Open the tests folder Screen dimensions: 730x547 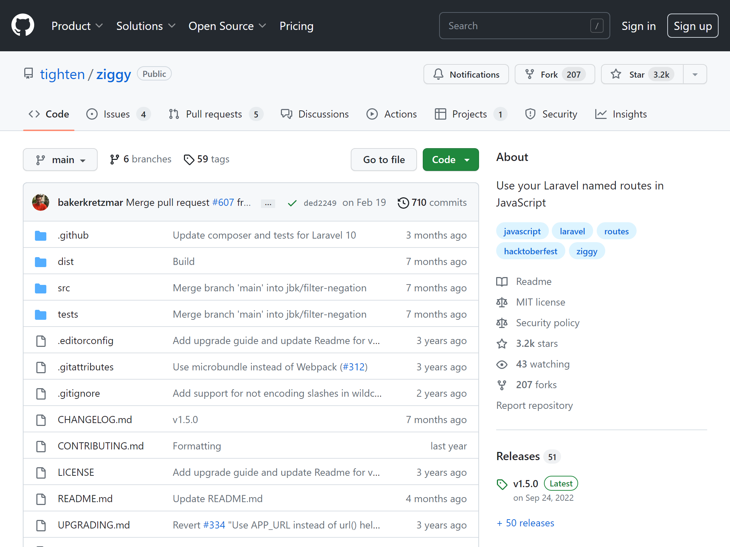pyautogui.click(x=68, y=314)
